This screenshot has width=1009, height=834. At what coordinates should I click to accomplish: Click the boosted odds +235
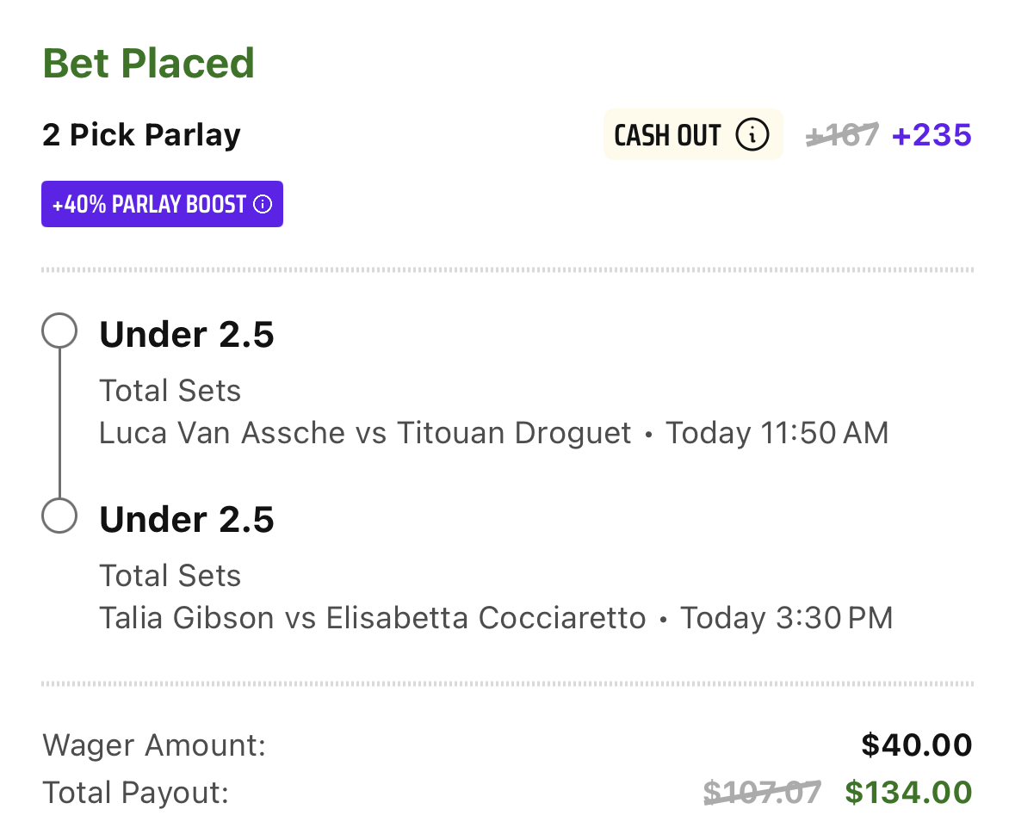point(932,135)
